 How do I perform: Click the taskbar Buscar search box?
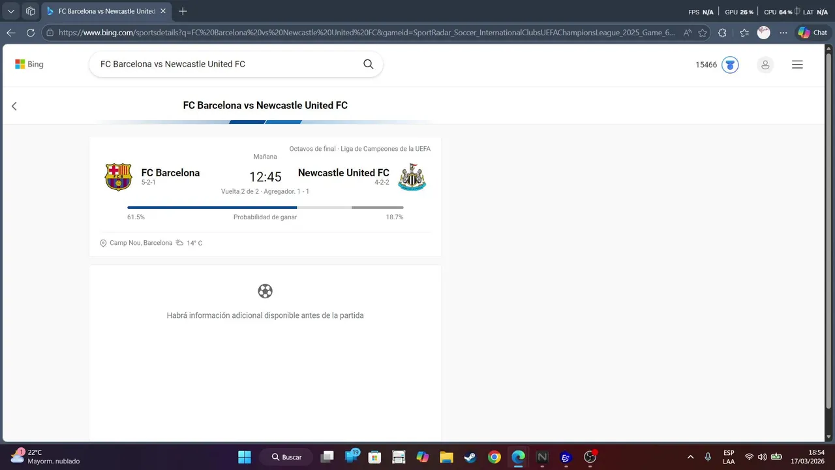pos(286,457)
